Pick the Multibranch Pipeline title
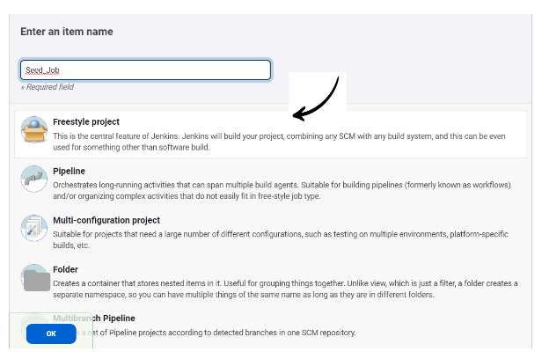Screen dimensions: 542x359 click(94, 318)
